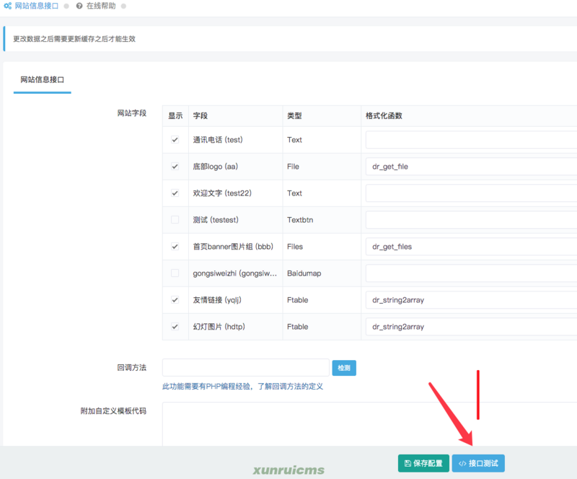
Task: Click format function field for gongsiweizhi
Action: [472, 273]
